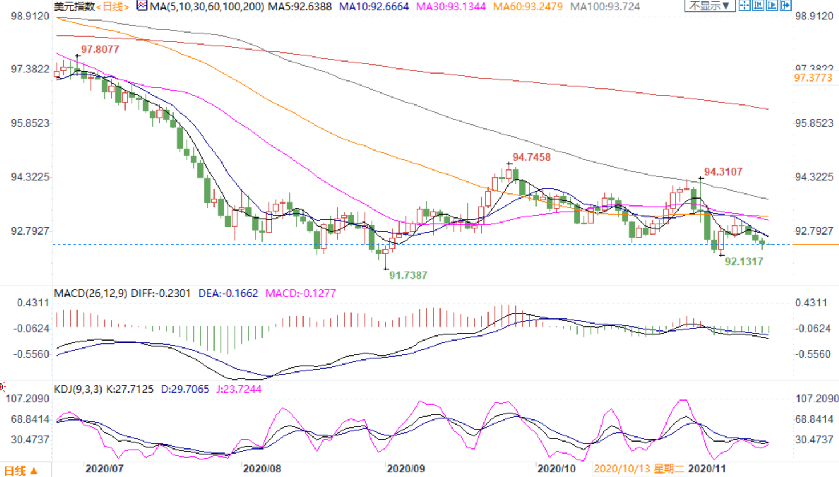Click the MACD(26,12,9) indicator title
Screen dimensions: 839x477
pos(91,293)
